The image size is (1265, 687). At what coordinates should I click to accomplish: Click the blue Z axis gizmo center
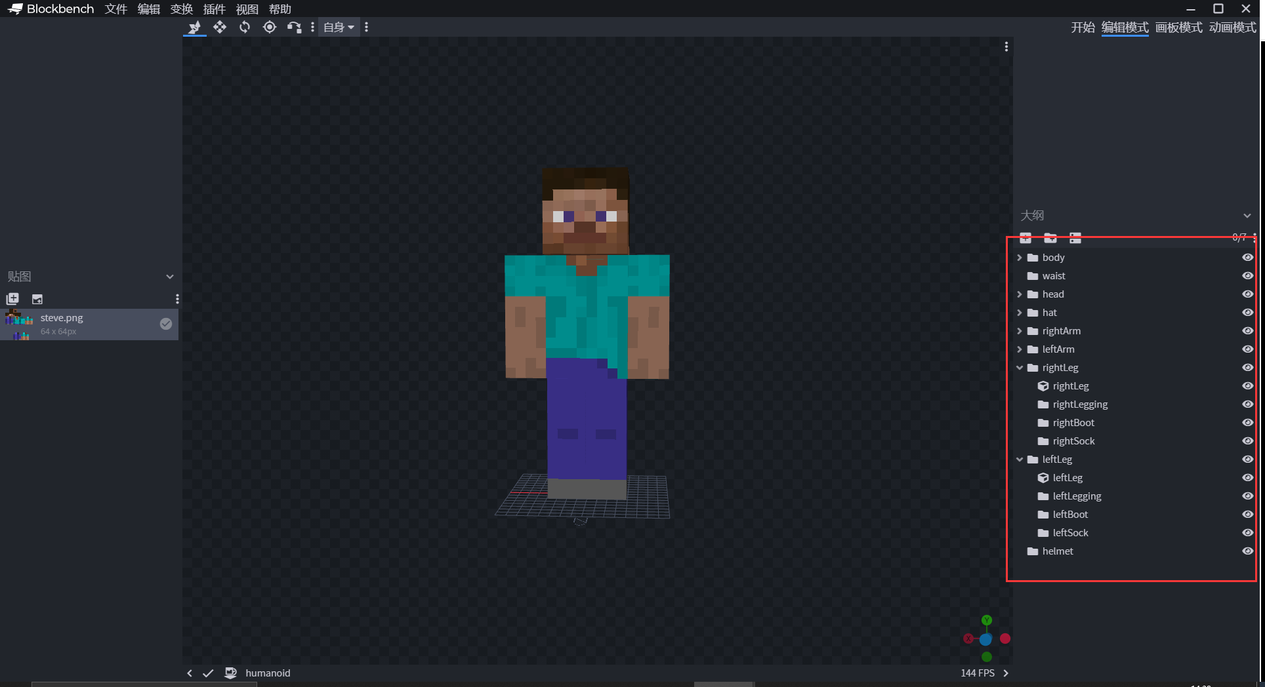click(985, 639)
